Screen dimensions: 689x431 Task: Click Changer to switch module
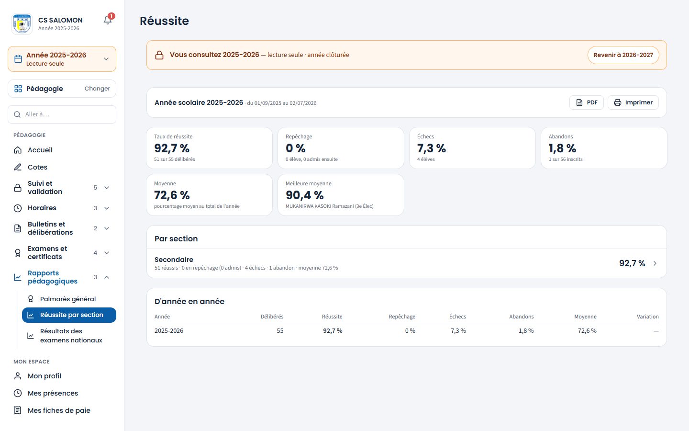click(97, 89)
